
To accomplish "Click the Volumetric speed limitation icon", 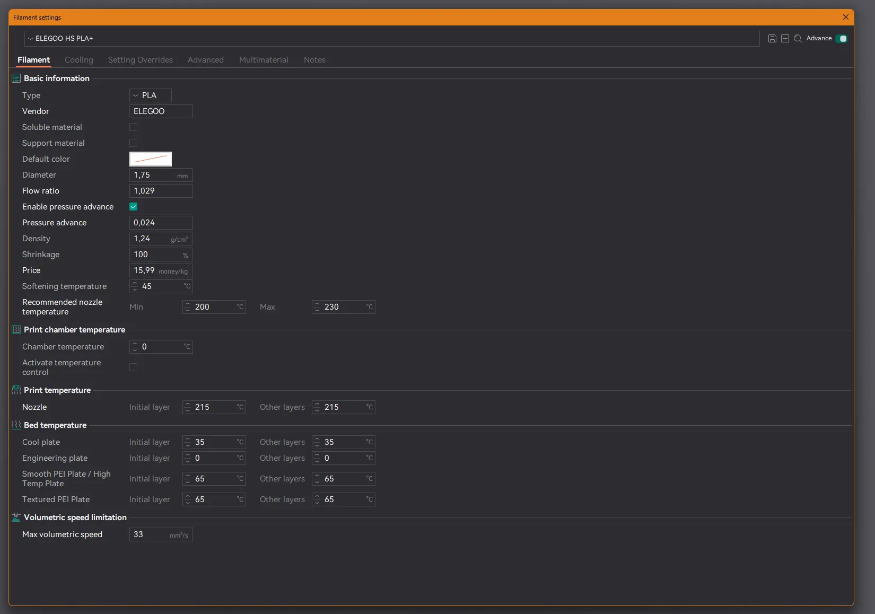I will click(x=16, y=517).
